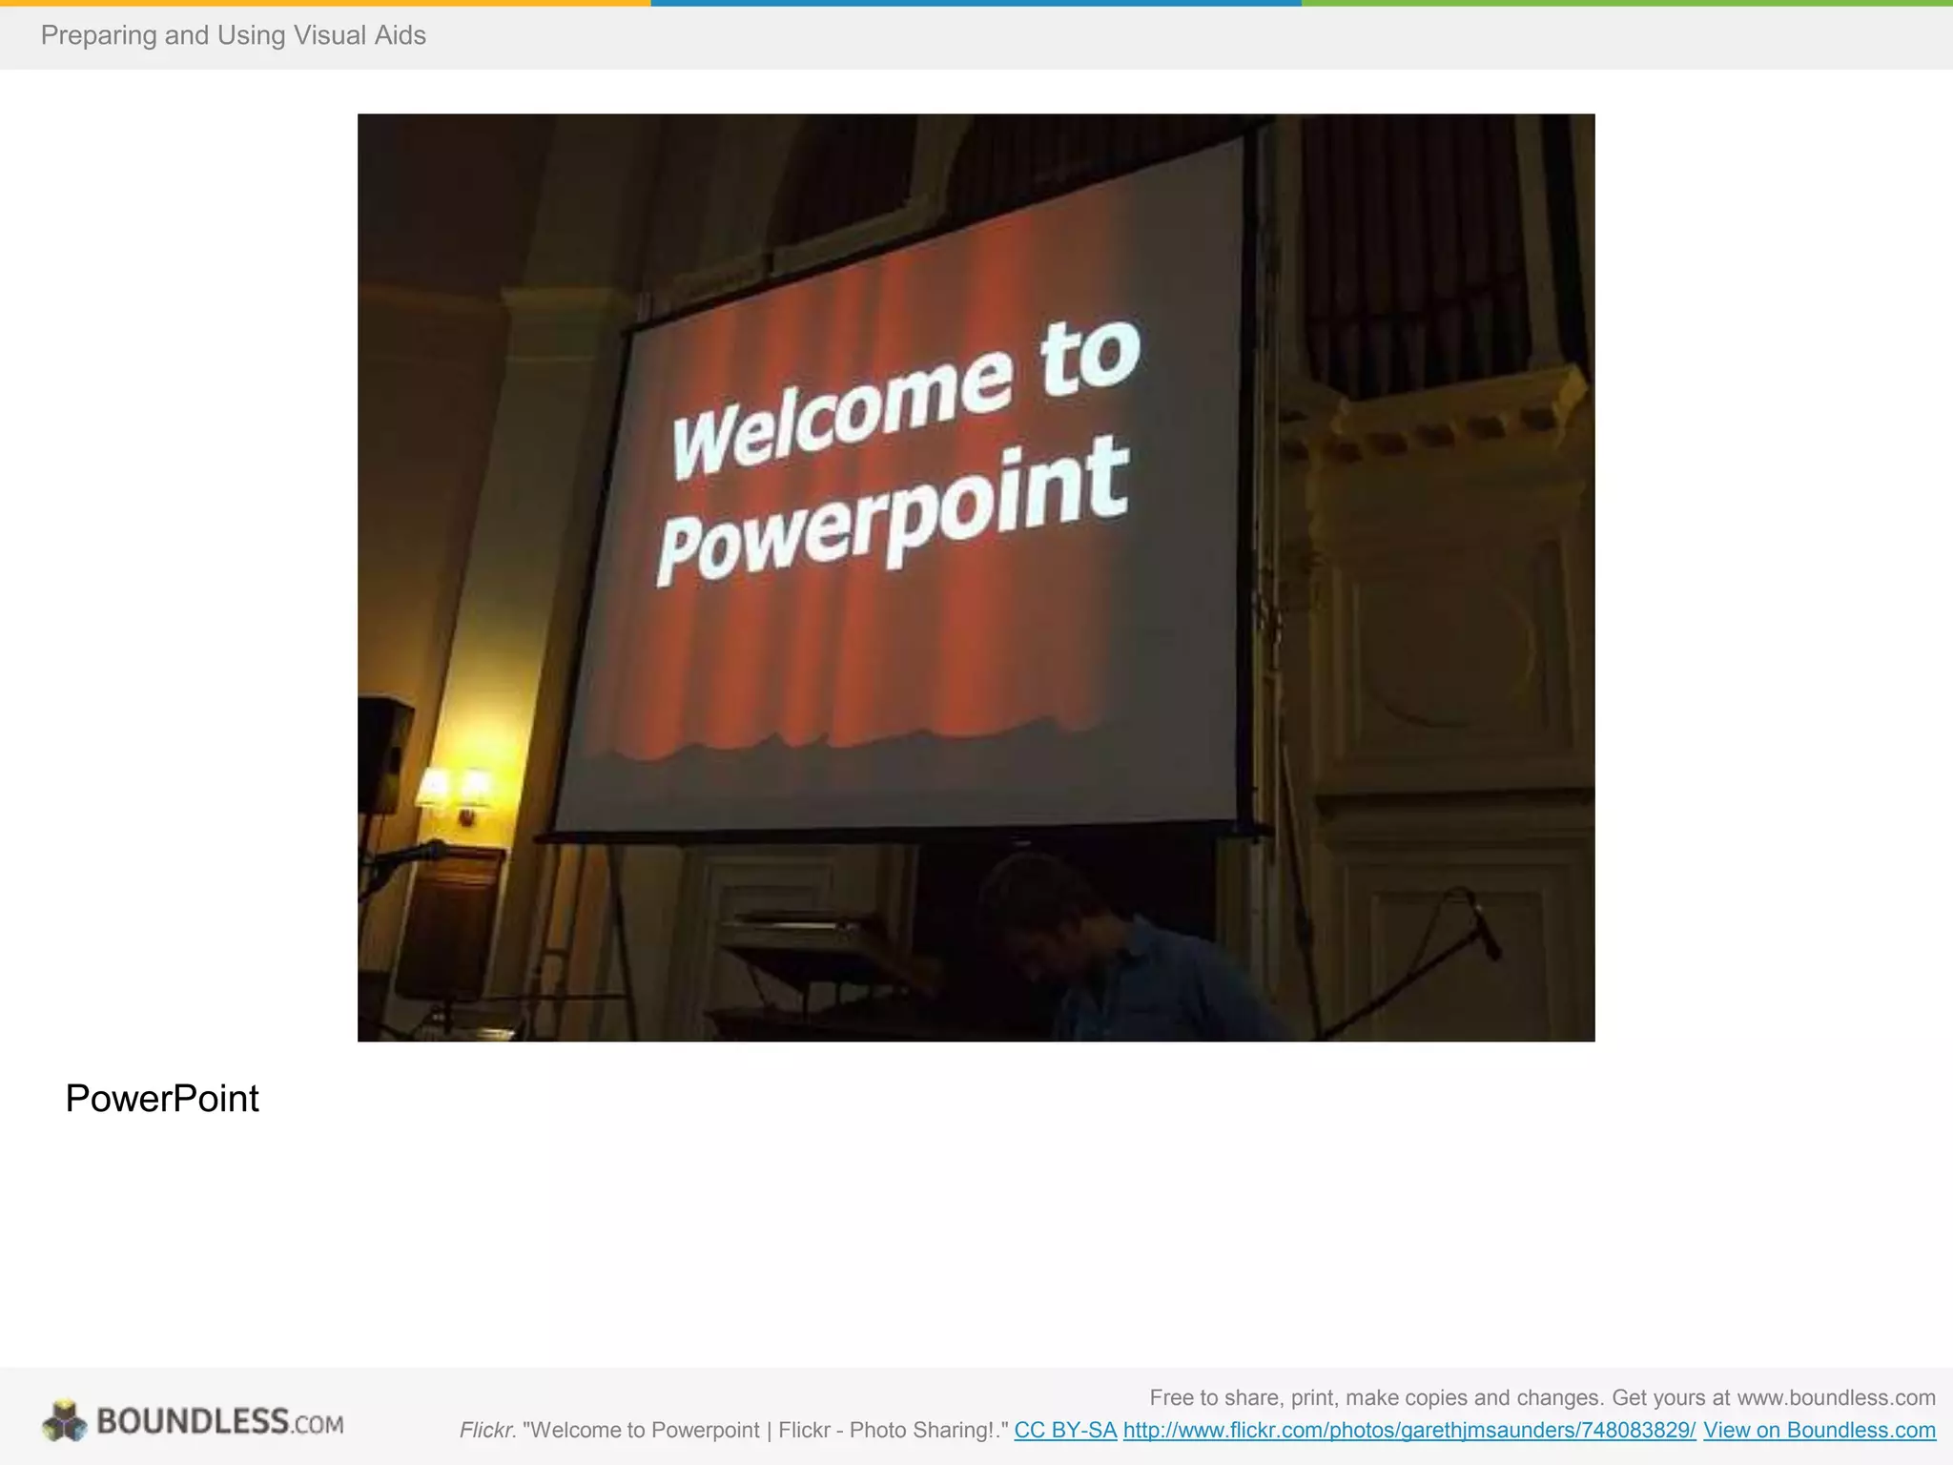Click the italic Flickr source text
The height and width of the screenshot is (1465, 1953).
click(x=486, y=1430)
